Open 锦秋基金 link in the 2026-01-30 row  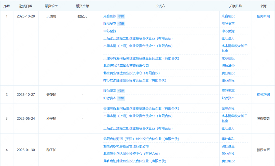click(x=228, y=146)
